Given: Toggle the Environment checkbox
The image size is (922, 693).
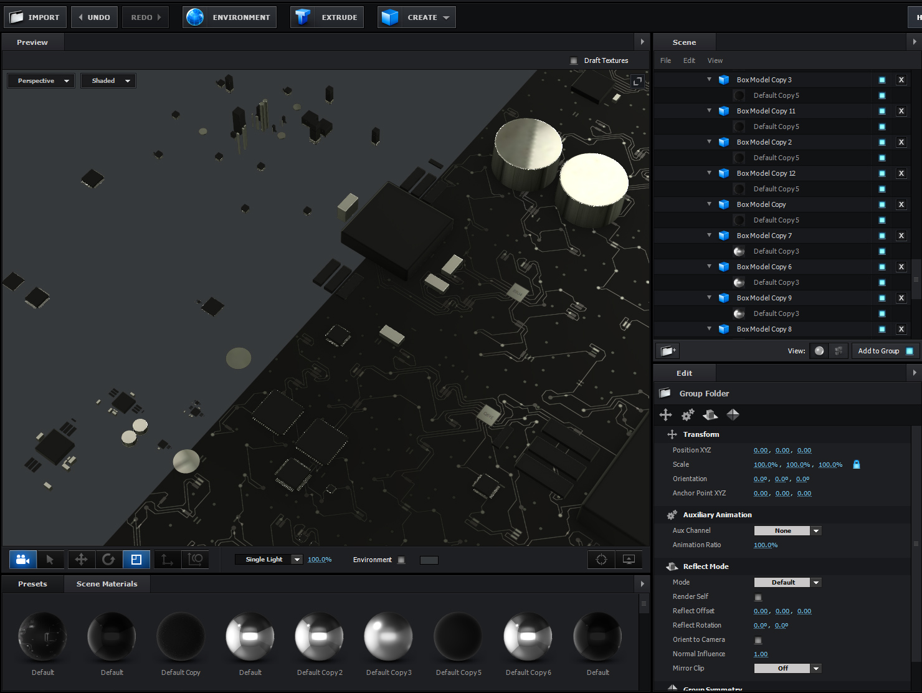Looking at the screenshot, I should [401, 560].
